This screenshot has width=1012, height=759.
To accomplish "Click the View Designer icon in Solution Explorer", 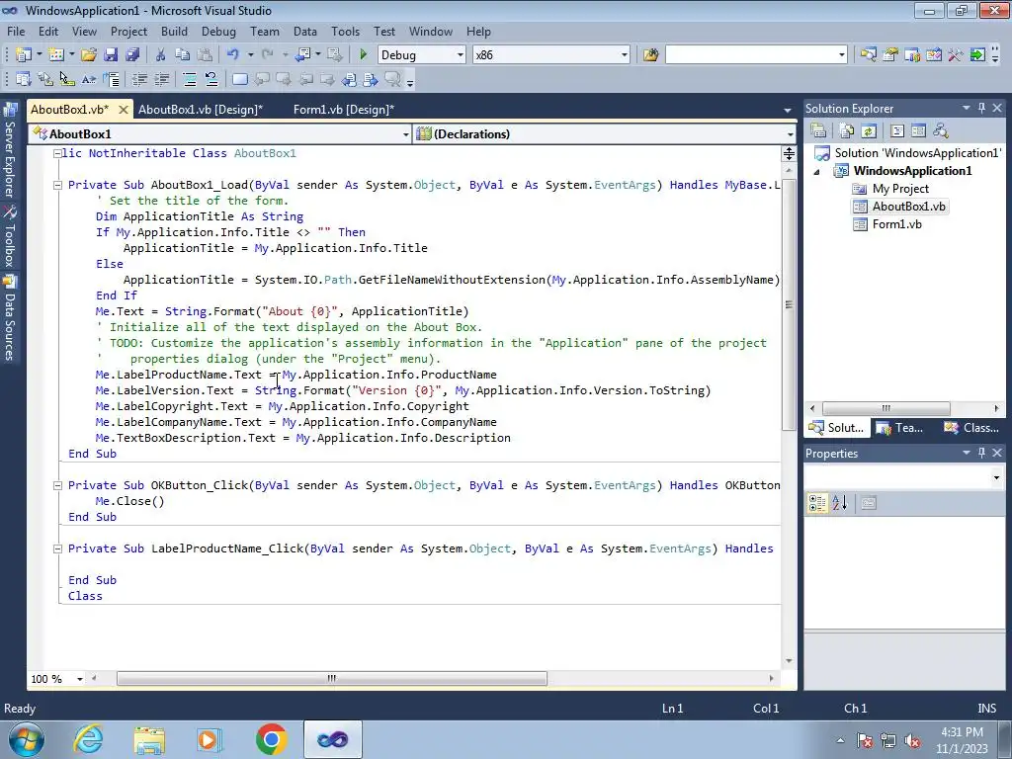I will click(x=918, y=131).
